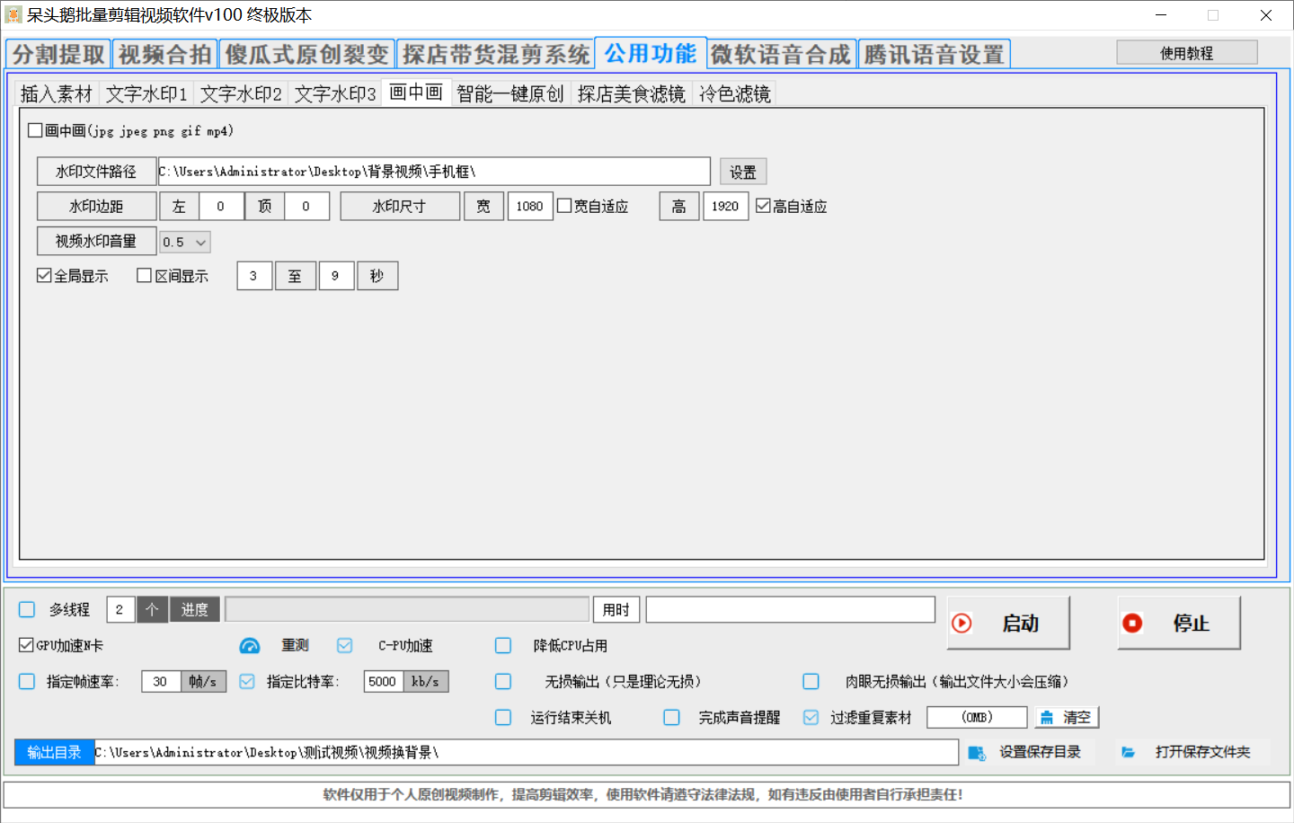Enable 肉眼无损输出 checkbox
The height and width of the screenshot is (823, 1294).
pos(811,681)
